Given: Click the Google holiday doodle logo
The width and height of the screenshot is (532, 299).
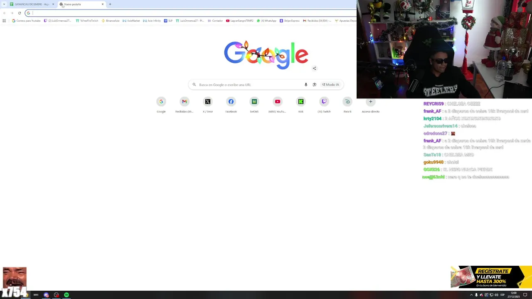Looking at the screenshot, I should point(266,54).
